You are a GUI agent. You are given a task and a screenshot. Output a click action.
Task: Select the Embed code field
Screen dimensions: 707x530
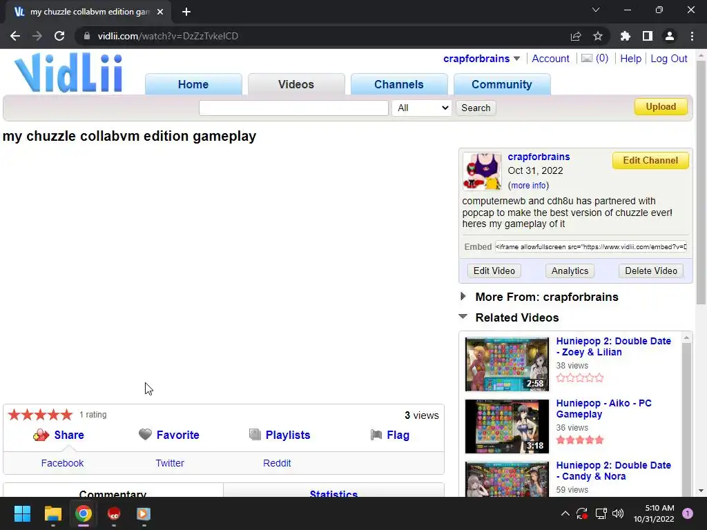[x=591, y=246]
